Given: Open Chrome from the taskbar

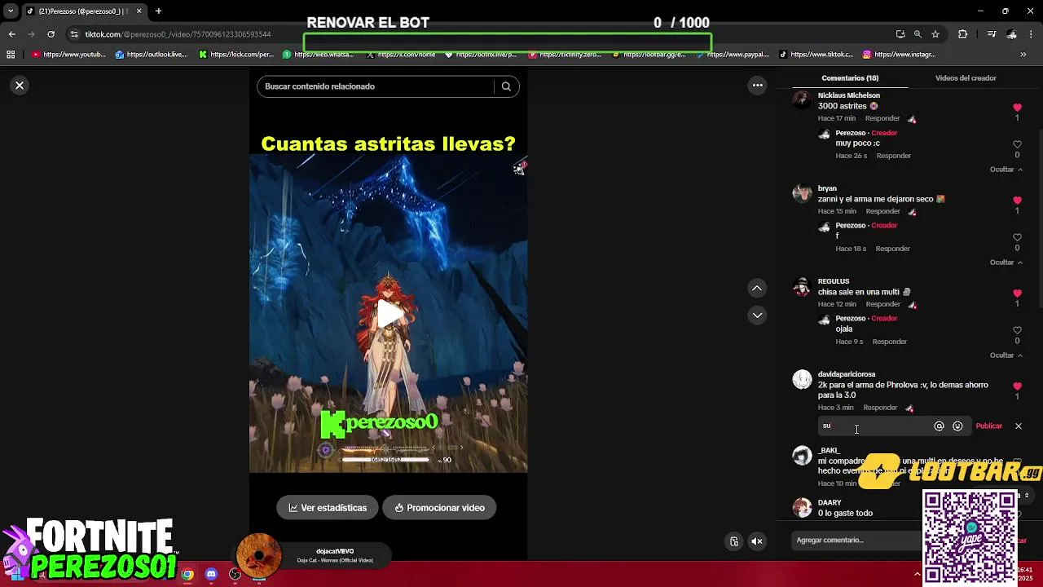Looking at the screenshot, I should tap(187, 574).
